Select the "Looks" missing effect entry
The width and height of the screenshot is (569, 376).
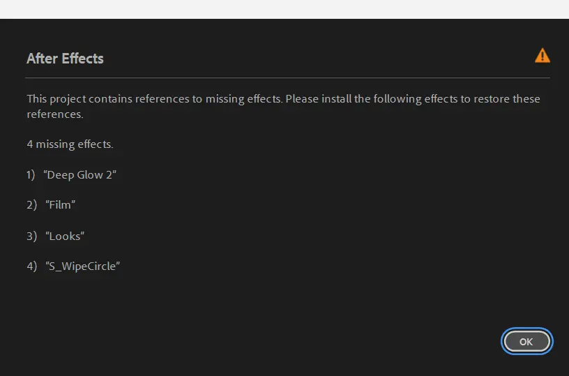tap(65, 236)
